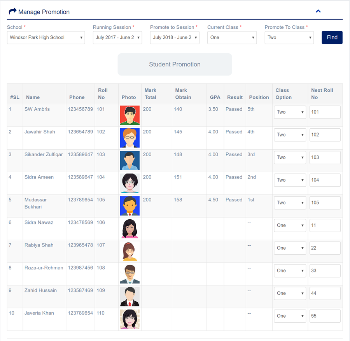This screenshot has width=350, height=341.
Task: Select Sidra Ameen's profile photo
Action: (130, 183)
